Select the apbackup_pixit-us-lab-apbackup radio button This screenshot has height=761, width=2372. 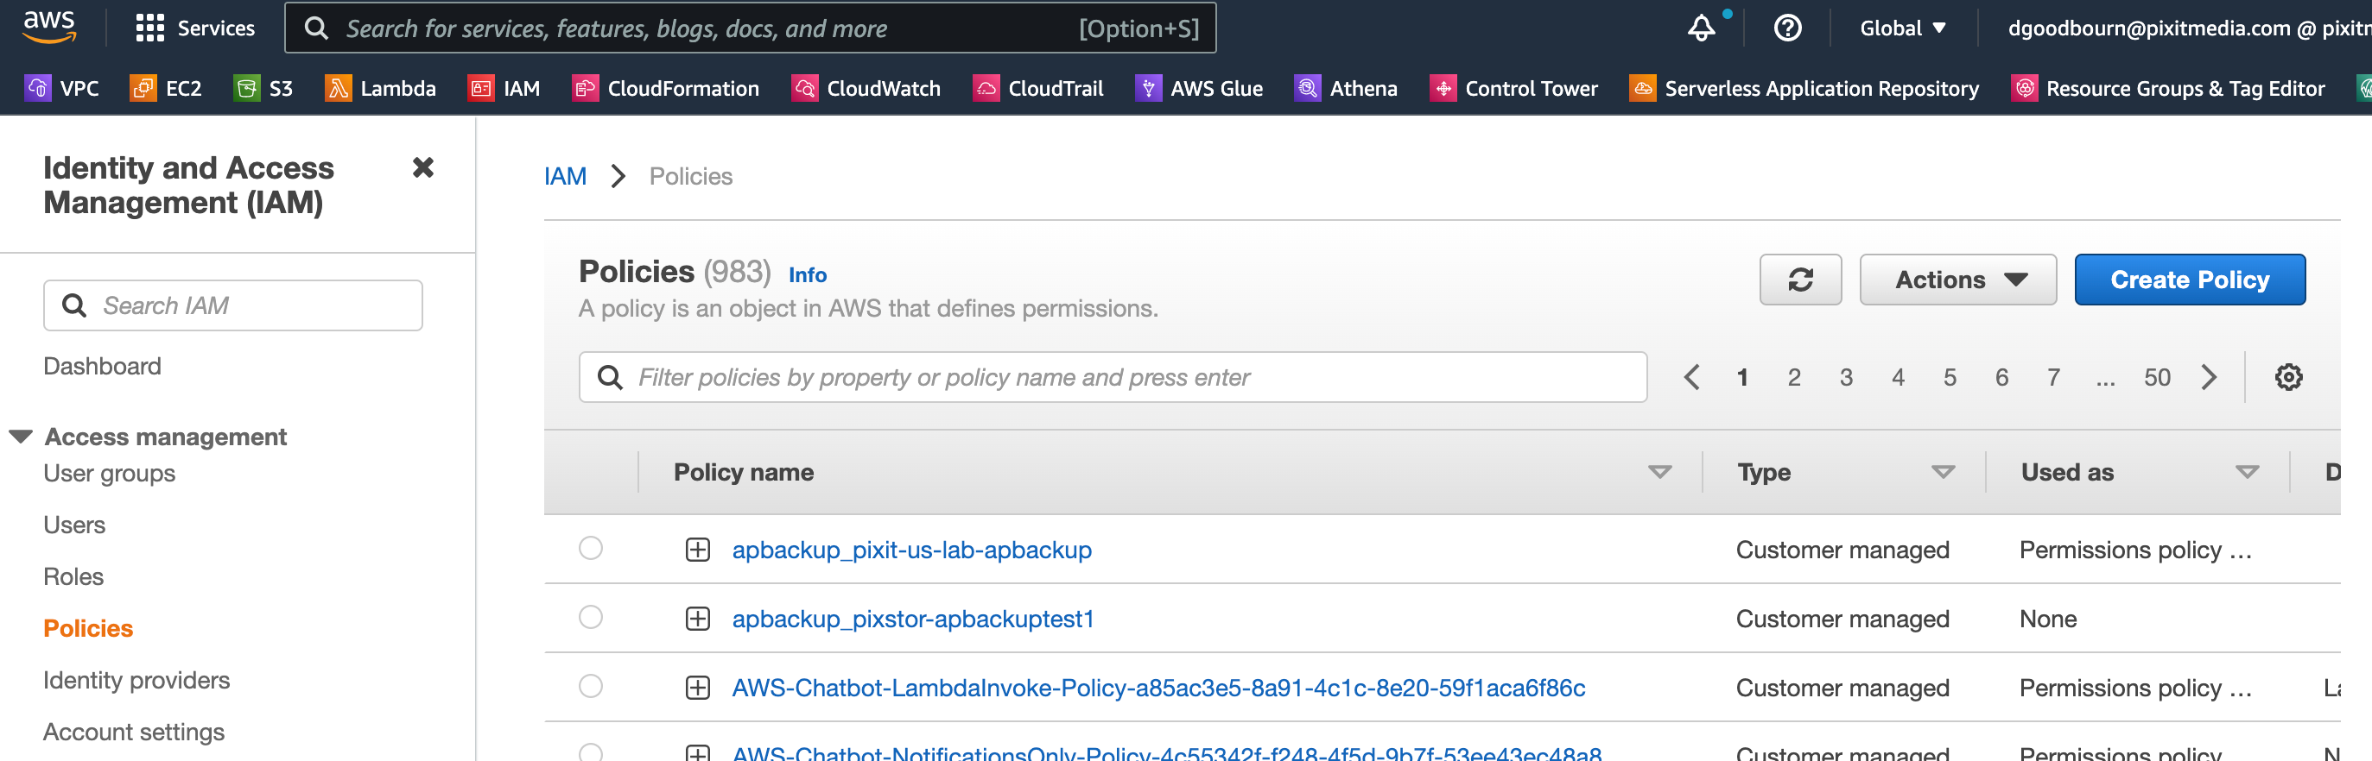click(590, 549)
